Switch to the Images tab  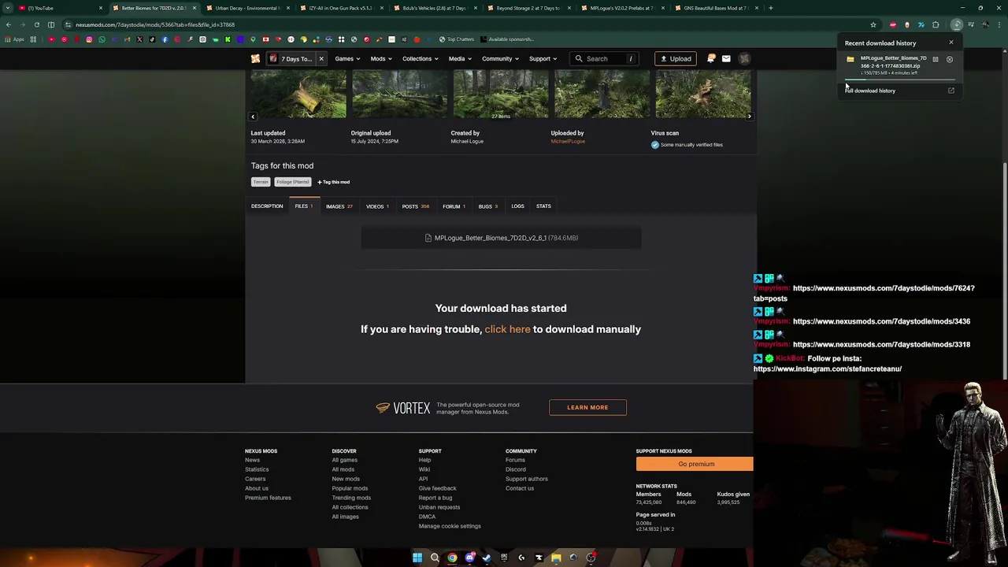coord(339,206)
